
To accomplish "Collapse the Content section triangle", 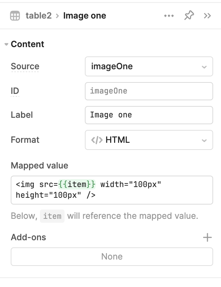I will point(6,45).
